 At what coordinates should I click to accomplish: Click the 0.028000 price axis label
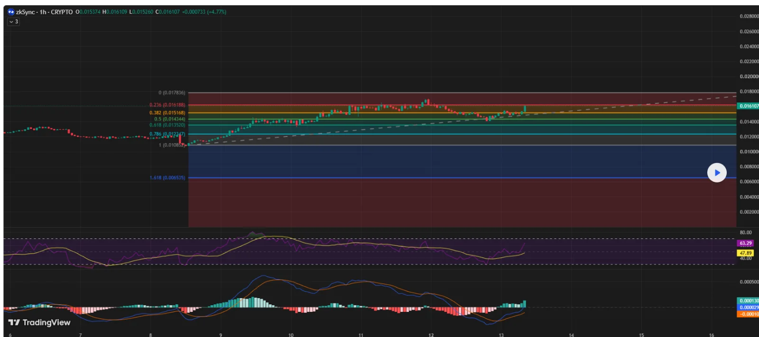pyautogui.click(x=749, y=16)
